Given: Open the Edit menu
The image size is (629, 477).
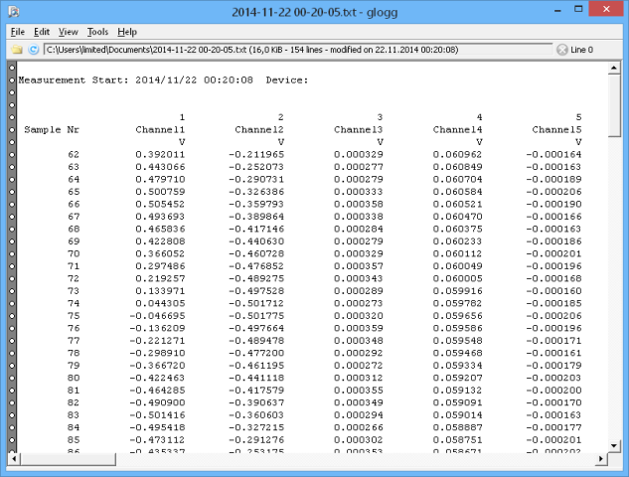Looking at the screenshot, I should (x=42, y=32).
